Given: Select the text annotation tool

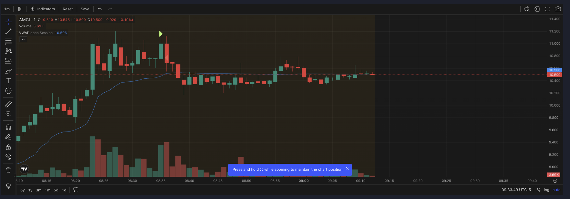Looking at the screenshot, I should coord(9,81).
